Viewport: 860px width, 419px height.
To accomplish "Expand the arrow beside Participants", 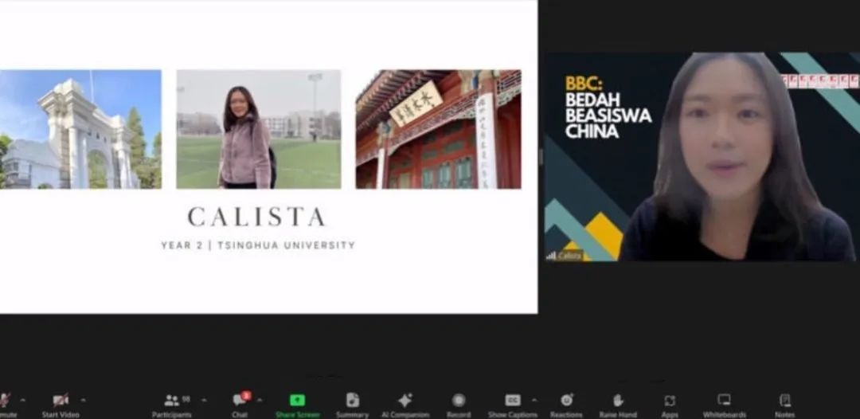I will 204,400.
